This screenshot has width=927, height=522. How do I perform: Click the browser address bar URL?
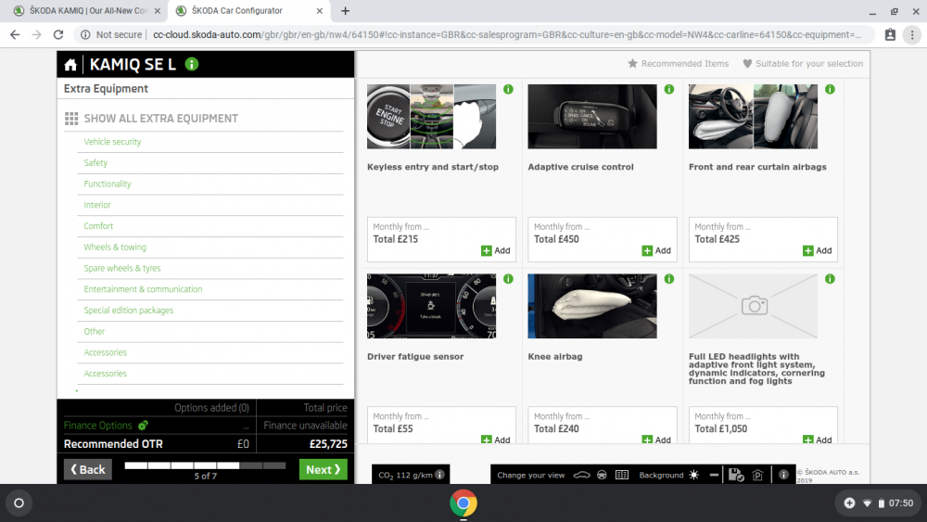(x=507, y=35)
